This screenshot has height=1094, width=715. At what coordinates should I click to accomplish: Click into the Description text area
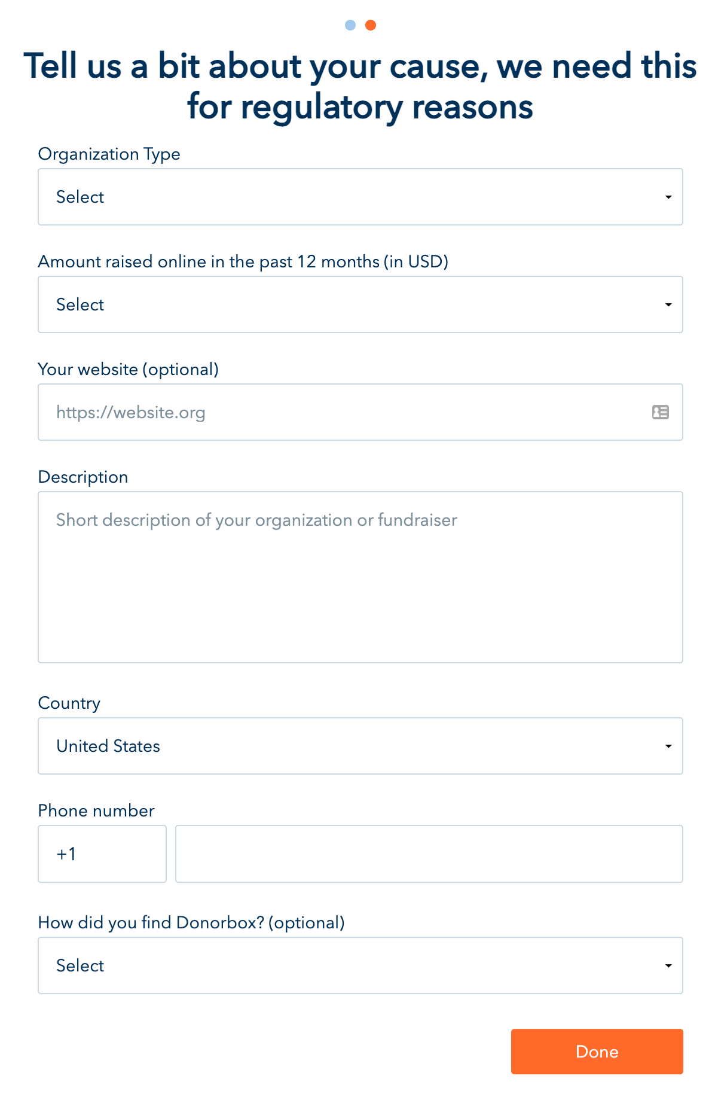[x=360, y=577]
